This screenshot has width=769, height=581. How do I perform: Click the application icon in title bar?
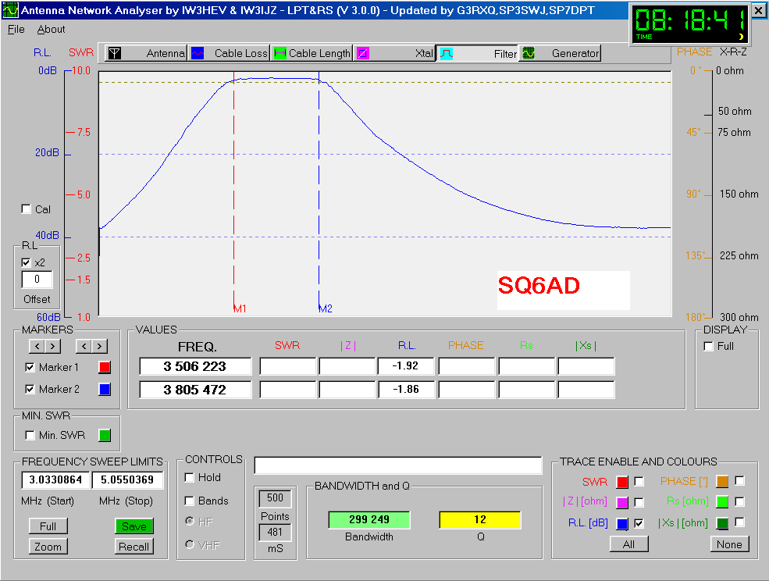9,11
